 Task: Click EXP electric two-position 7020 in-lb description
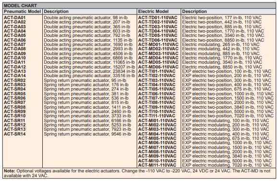click(228, 116)
